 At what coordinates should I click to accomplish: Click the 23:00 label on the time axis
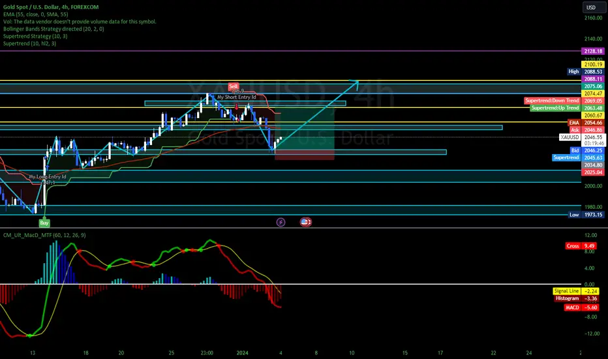point(207,352)
